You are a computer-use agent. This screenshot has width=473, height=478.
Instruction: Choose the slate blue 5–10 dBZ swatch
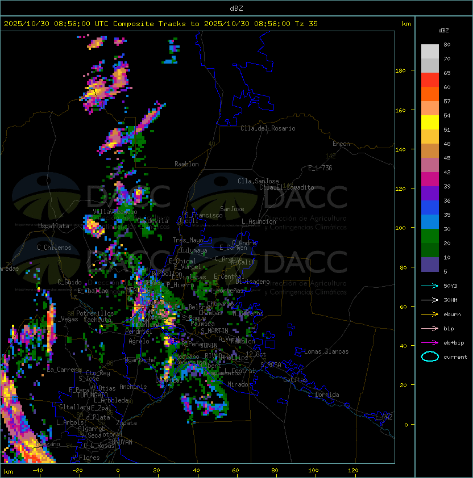pos(430,265)
